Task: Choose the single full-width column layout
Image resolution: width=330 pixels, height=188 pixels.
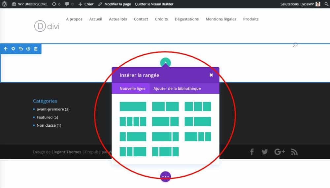Action: 133,107
